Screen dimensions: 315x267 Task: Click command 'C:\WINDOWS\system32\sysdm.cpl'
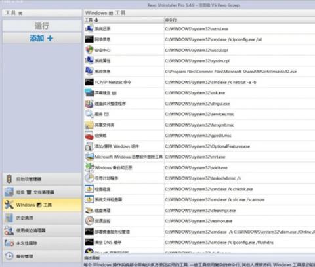(x=198, y=61)
